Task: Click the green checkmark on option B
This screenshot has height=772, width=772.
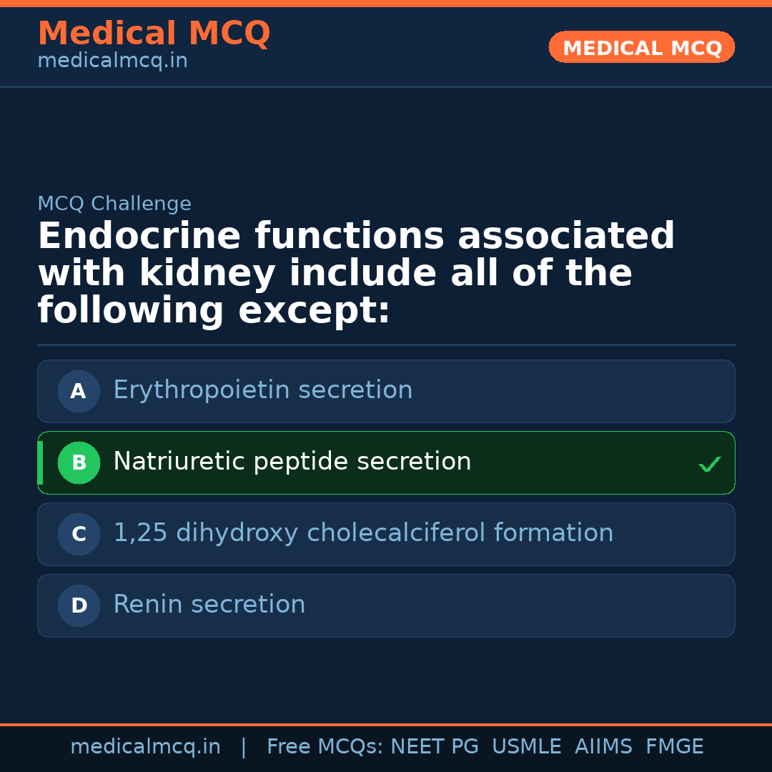Action: (x=709, y=464)
